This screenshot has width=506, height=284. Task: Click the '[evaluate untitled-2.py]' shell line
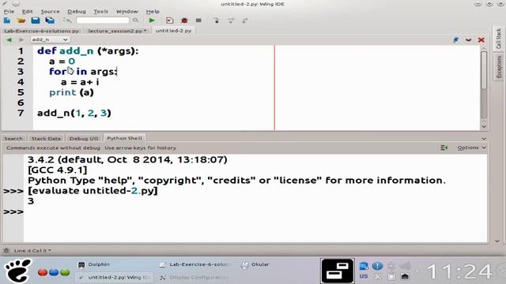point(93,191)
